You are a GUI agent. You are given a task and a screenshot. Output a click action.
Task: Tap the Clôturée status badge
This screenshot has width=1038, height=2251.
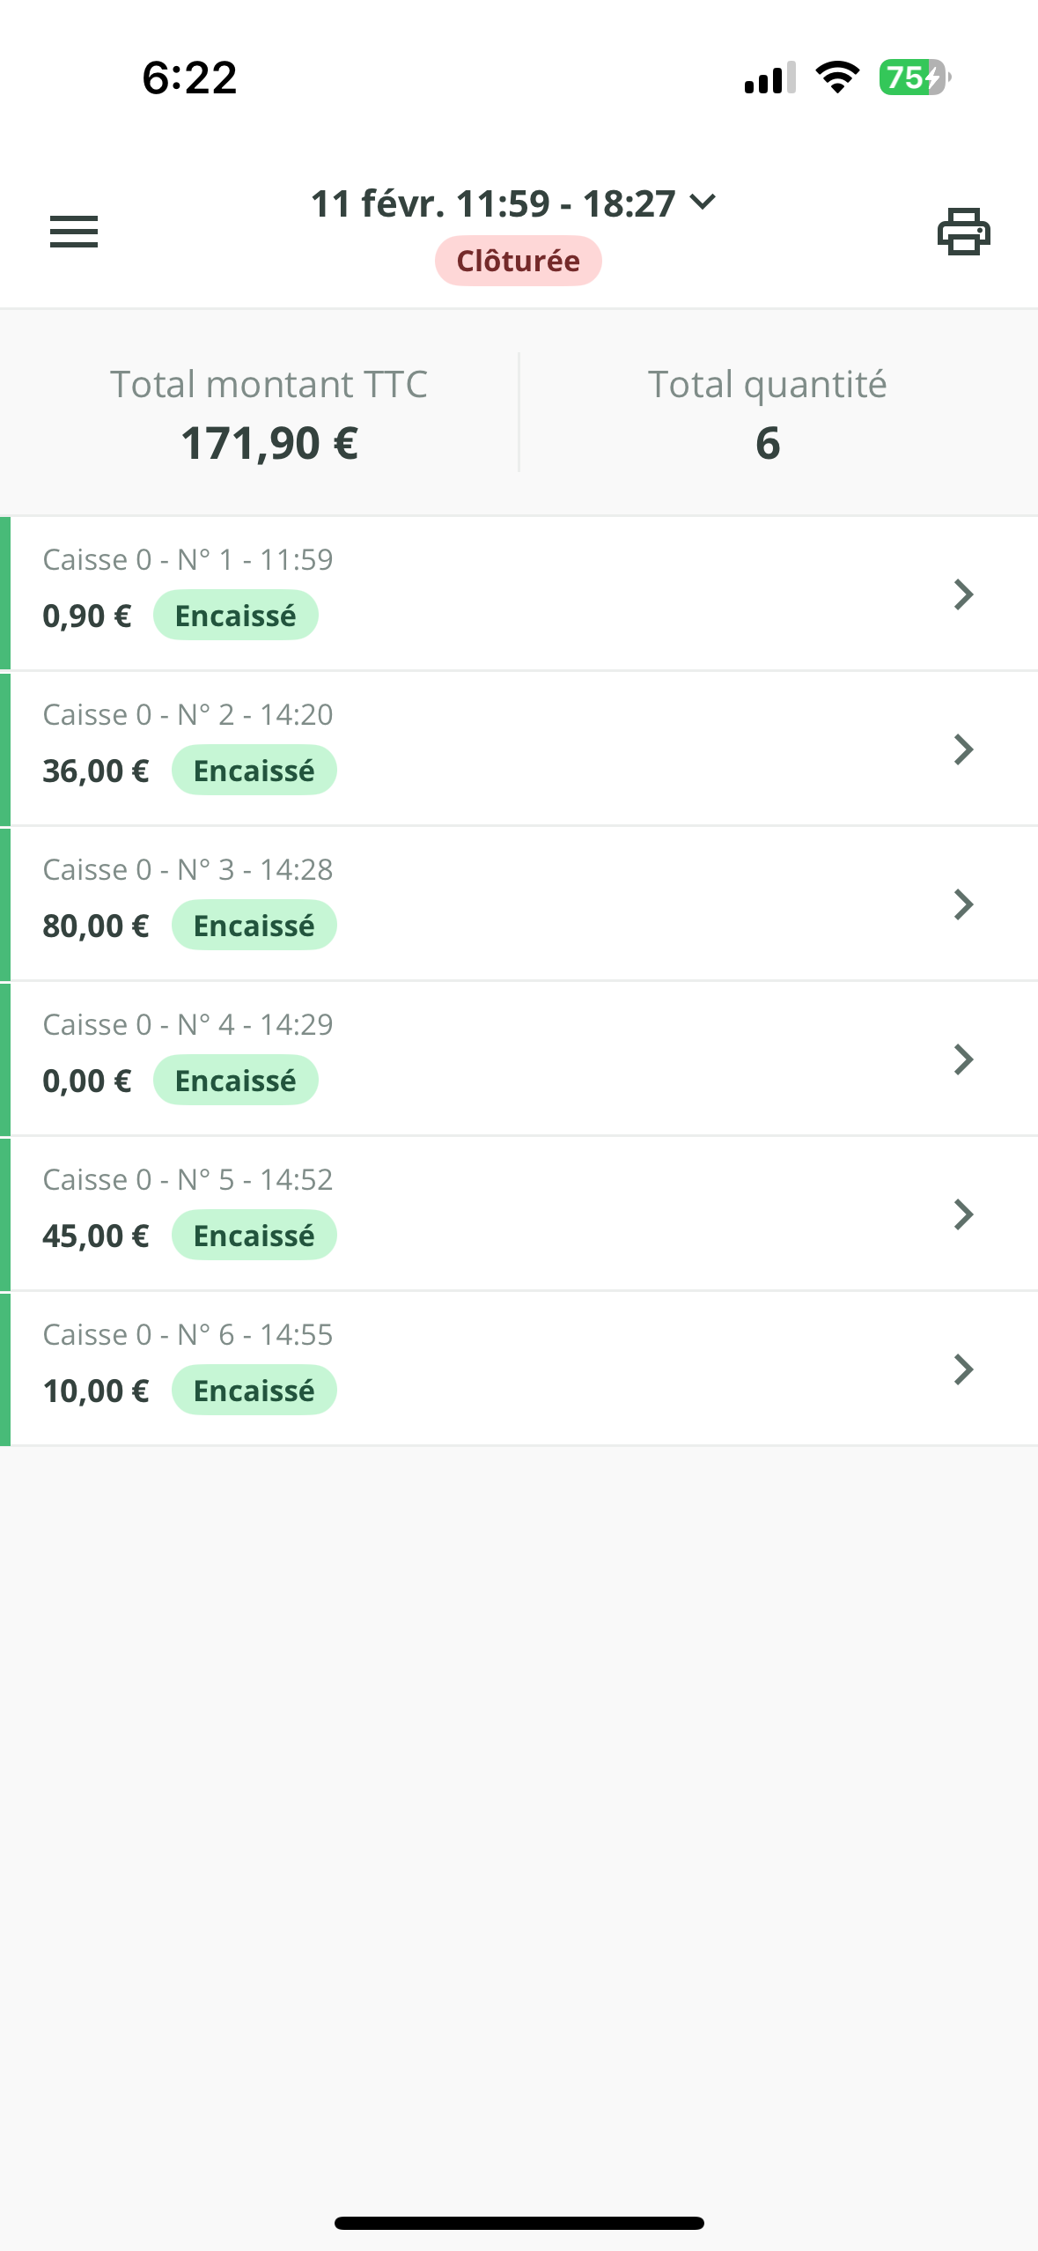pyautogui.click(x=518, y=261)
